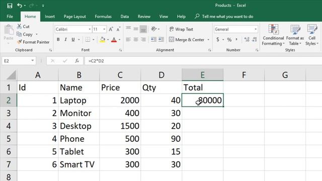Click the Redo arrow icon

[31, 6]
